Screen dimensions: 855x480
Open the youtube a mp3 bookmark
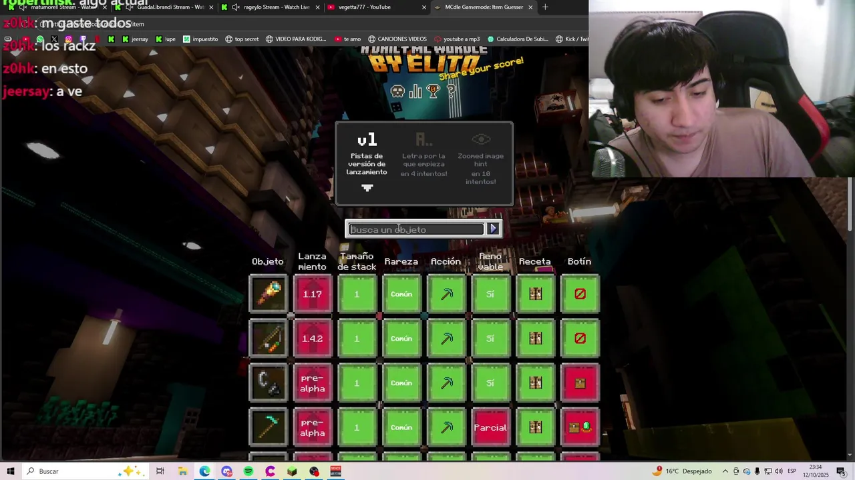click(457, 39)
